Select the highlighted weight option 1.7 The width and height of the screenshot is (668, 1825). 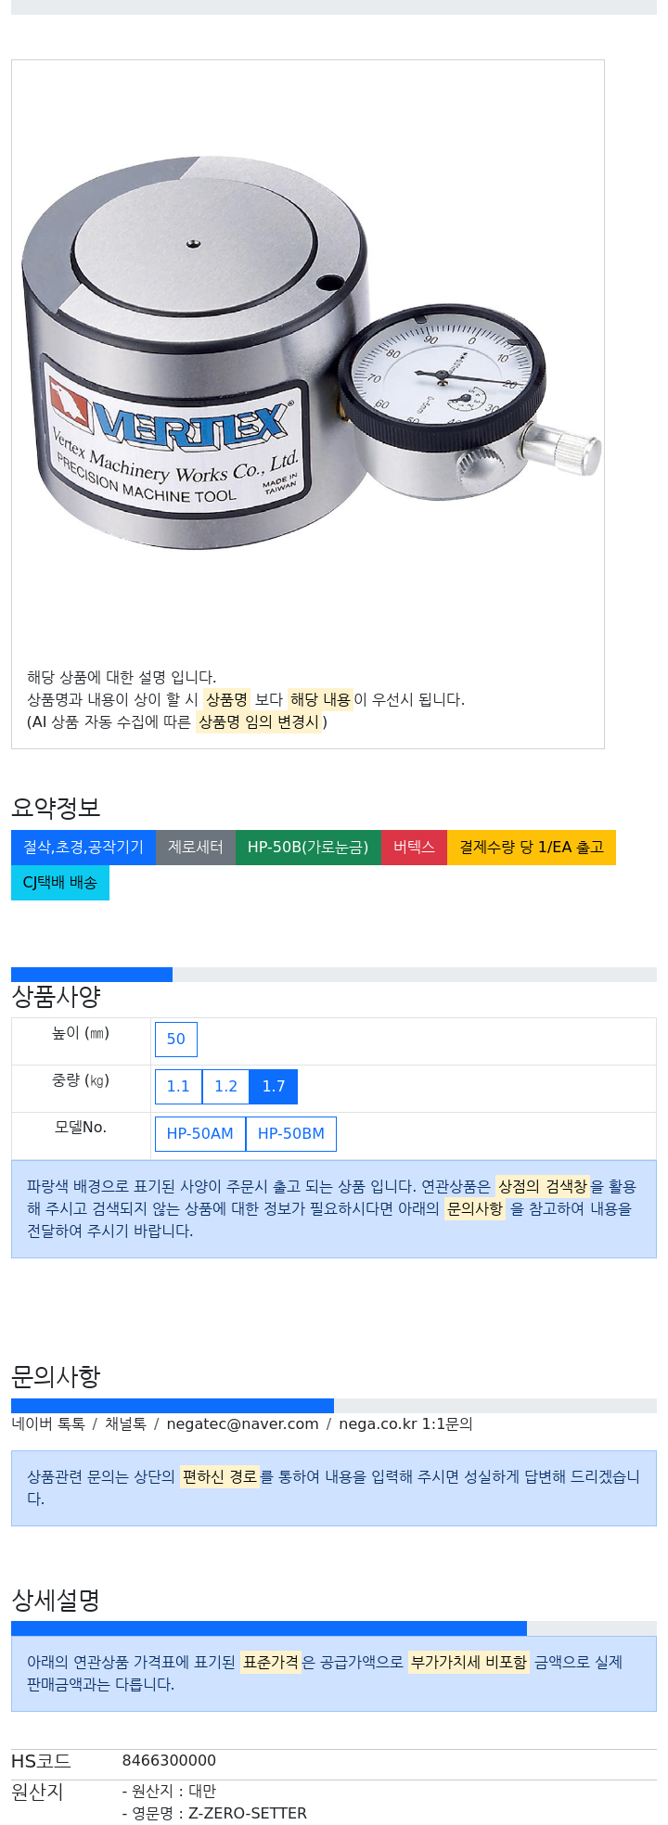pos(274,1087)
